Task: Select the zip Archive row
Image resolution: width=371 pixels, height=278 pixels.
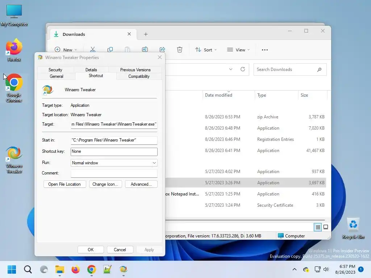Action: (x=246, y=117)
